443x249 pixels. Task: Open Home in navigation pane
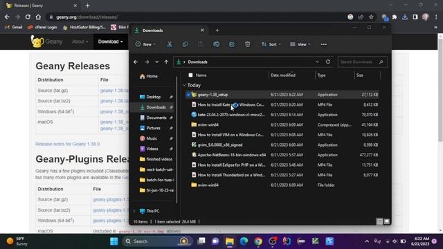tap(149, 76)
